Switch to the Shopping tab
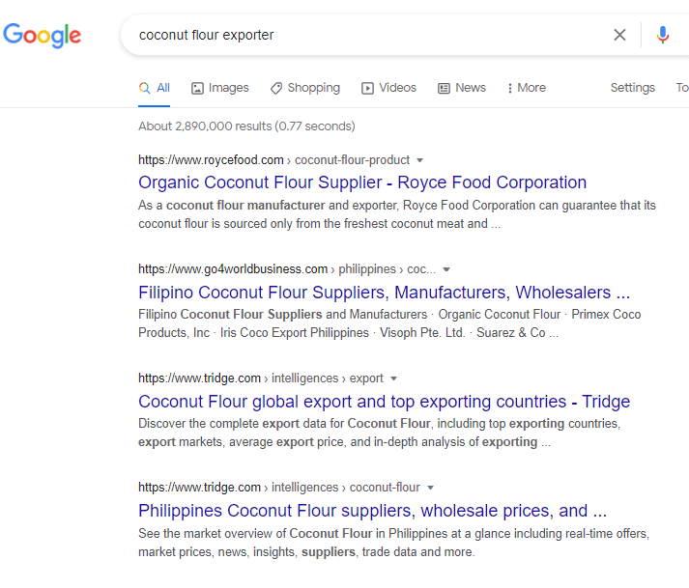689x588 pixels. [x=305, y=88]
